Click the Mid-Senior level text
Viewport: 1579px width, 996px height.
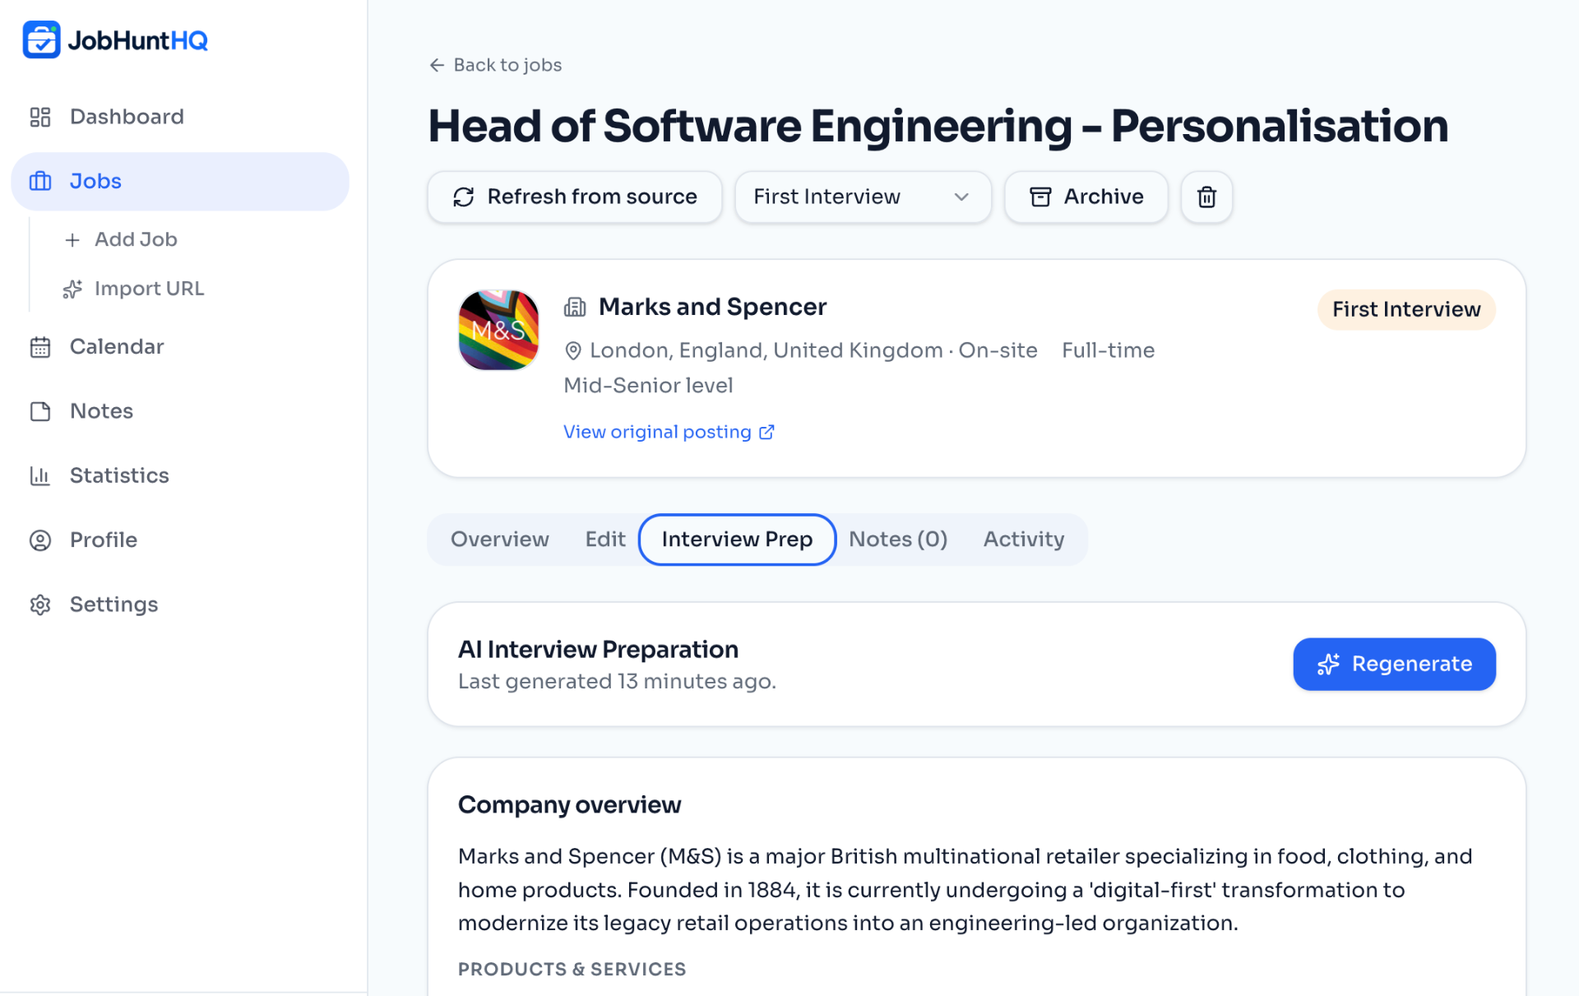648,386
